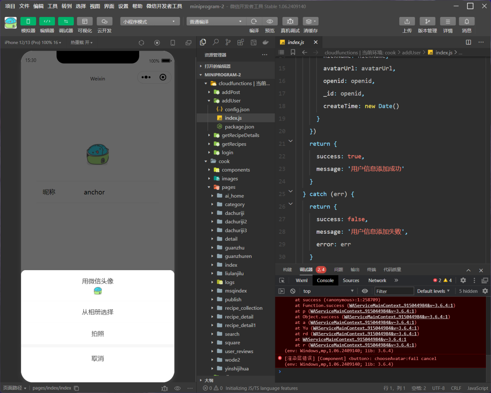
Task: Tap 取消 to cancel the sheet
Action: click(98, 358)
